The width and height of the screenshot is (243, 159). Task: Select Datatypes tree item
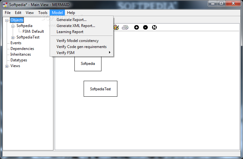(x=19, y=60)
